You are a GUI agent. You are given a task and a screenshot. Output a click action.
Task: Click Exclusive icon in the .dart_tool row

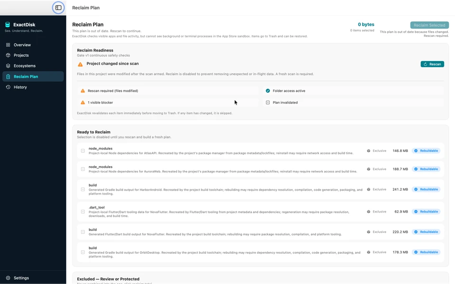[x=369, y=212]
